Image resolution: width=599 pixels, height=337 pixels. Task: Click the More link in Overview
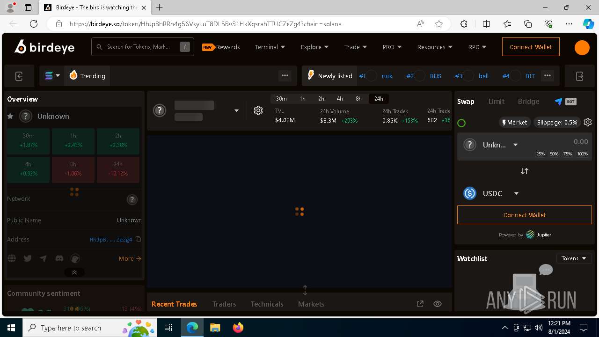tap(130, 258)
